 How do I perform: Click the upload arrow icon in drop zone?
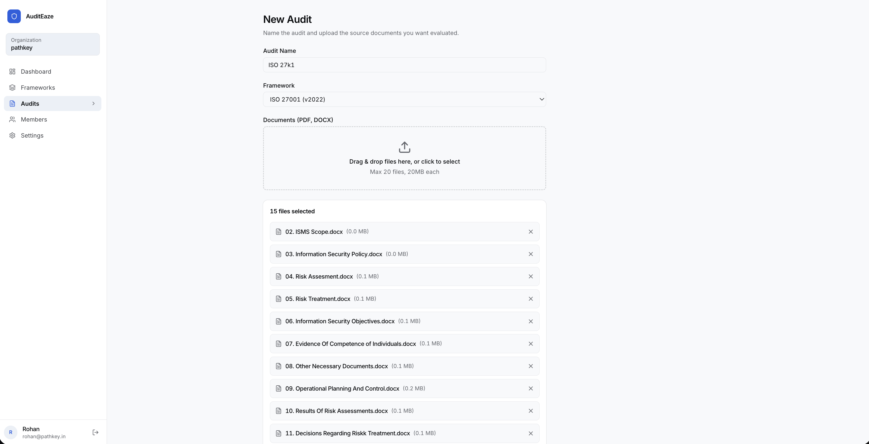pyautogui.click(x=404, y=147)
